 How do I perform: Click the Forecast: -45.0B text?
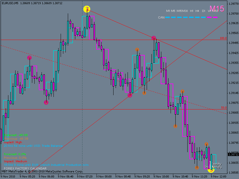[16, 135]
